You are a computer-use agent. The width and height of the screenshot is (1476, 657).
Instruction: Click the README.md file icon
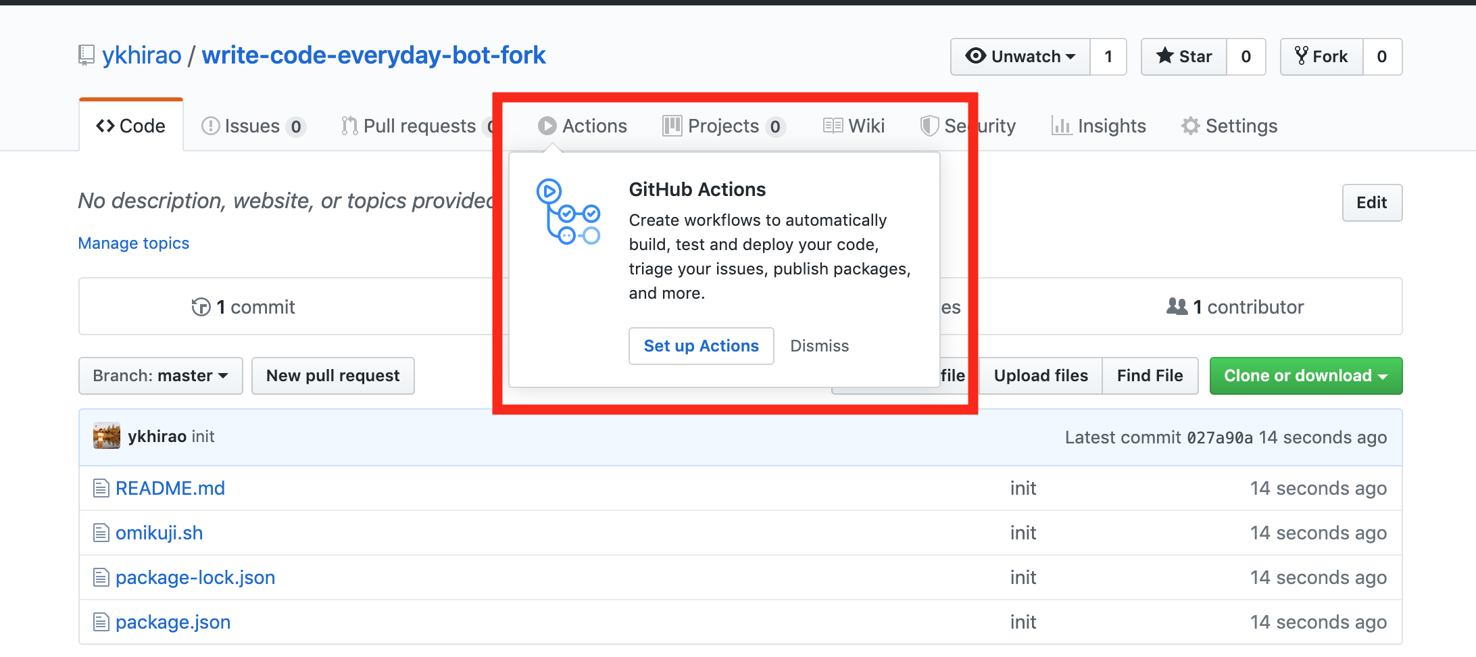pyautogui.click(x=101, y=488)
